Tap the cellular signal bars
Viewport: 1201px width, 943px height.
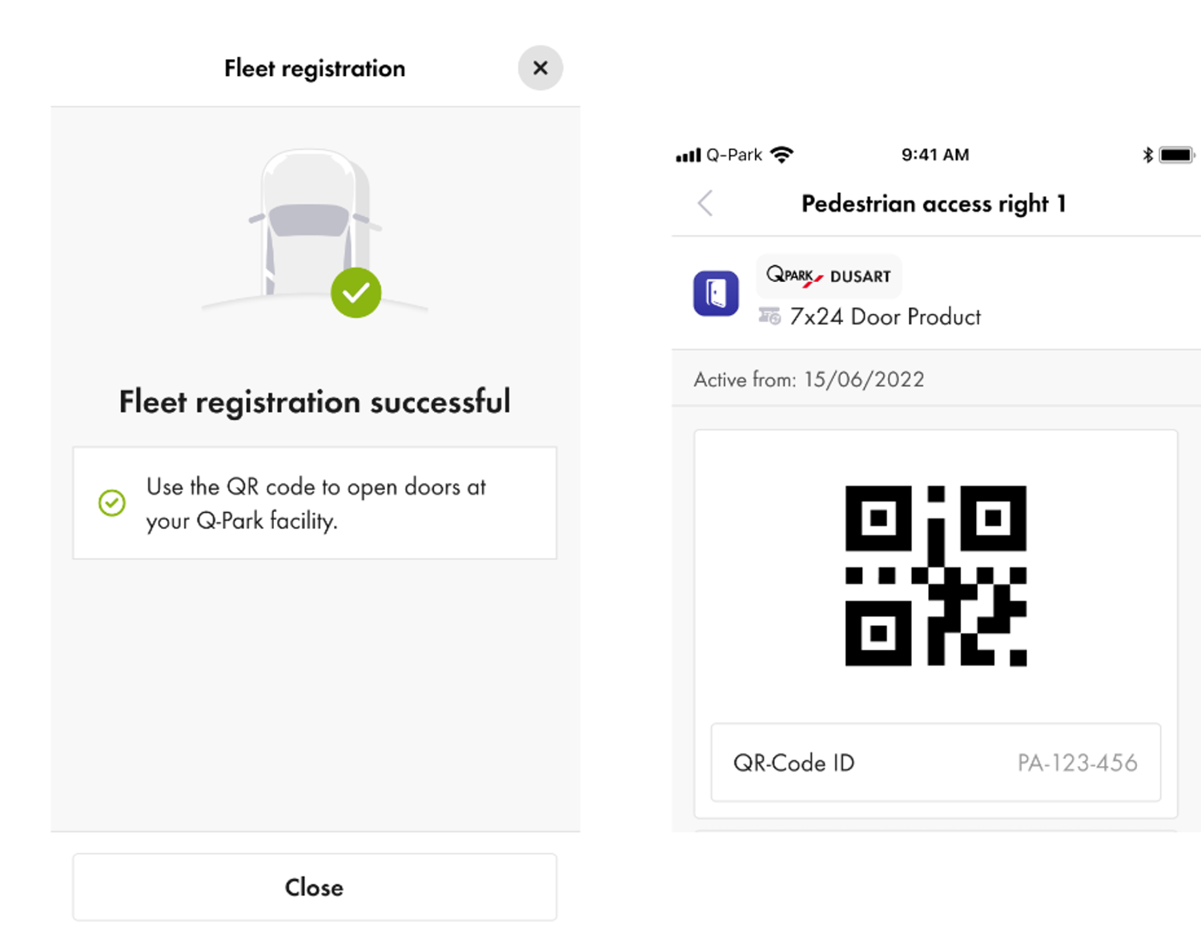point(688,155)
